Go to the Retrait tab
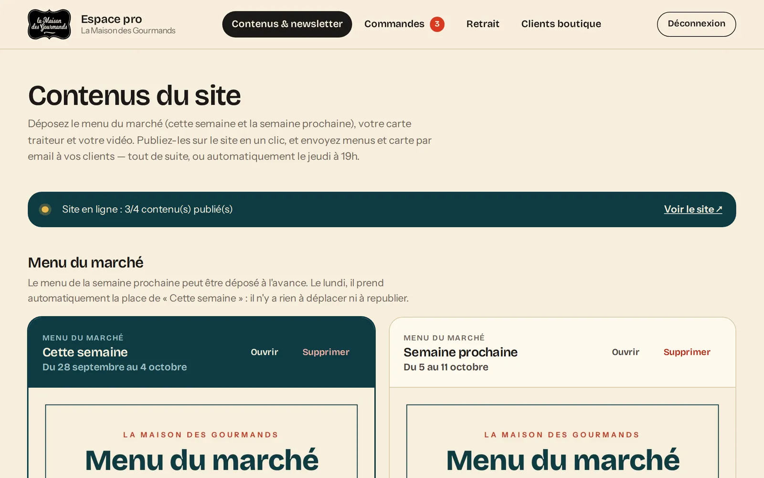The image size is (764, 478). pyautogui.click(x=483, y=24)
